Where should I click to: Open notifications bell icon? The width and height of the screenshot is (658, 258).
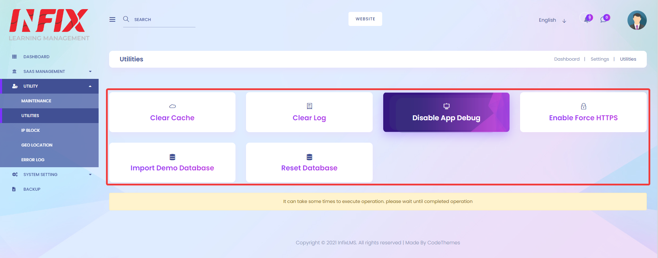[x=587, y=19]
